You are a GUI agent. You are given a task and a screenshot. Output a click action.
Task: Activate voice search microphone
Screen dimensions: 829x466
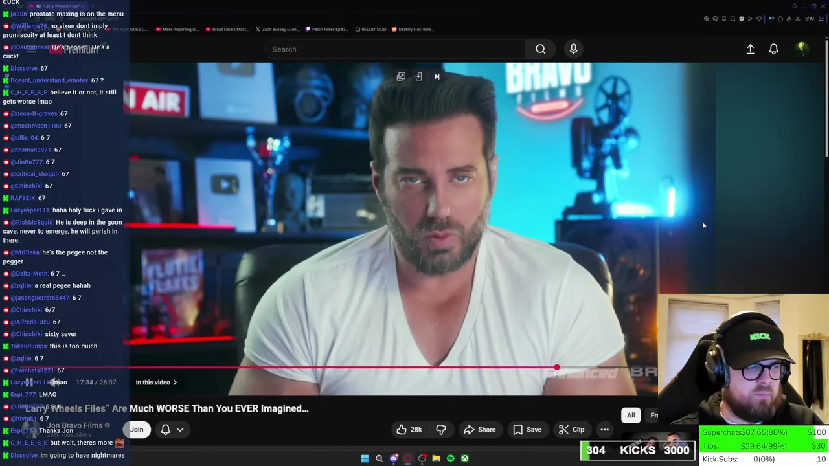point(573,49)
